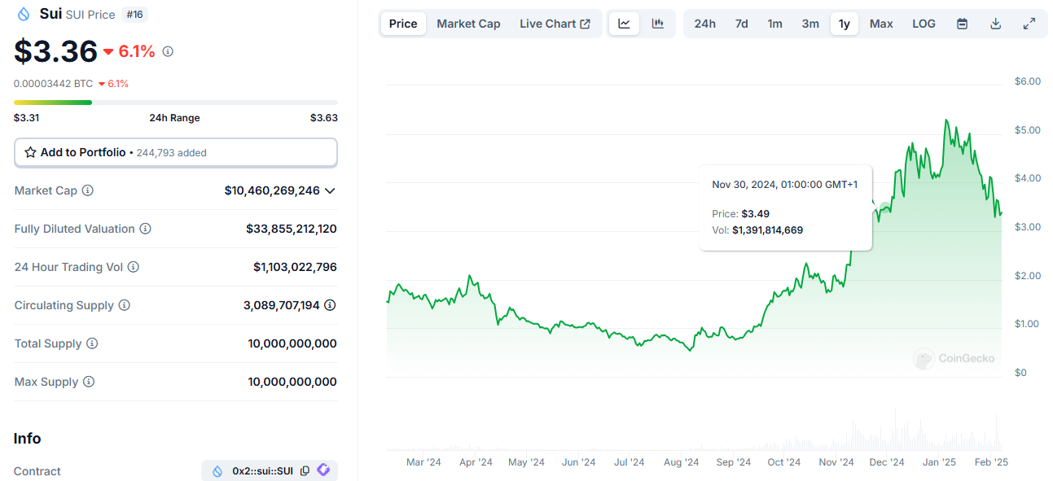This screenshot has width=1053, height=481.
Task: Set chart range to Max
Action: (881, 24)
